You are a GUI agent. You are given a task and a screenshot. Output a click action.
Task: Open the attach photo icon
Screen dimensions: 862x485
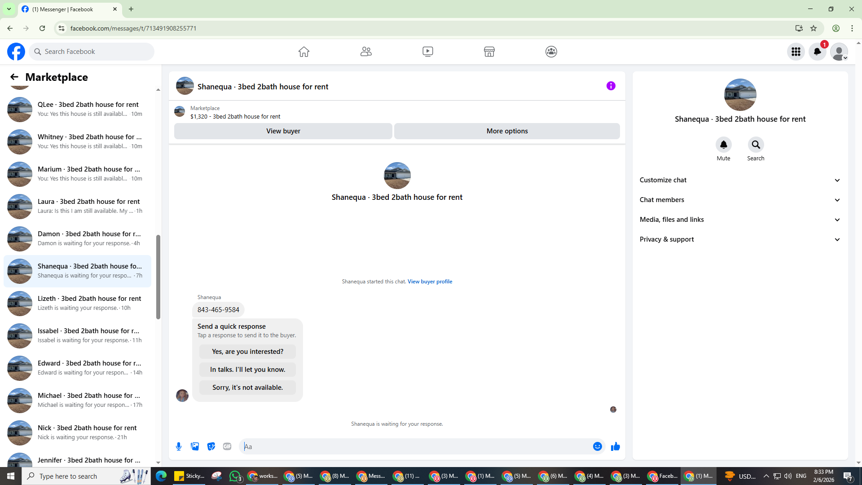195,446
